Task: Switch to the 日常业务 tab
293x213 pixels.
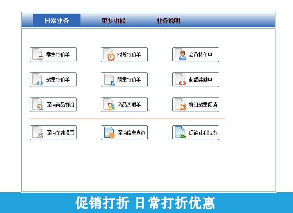Action: coord(57,20)
